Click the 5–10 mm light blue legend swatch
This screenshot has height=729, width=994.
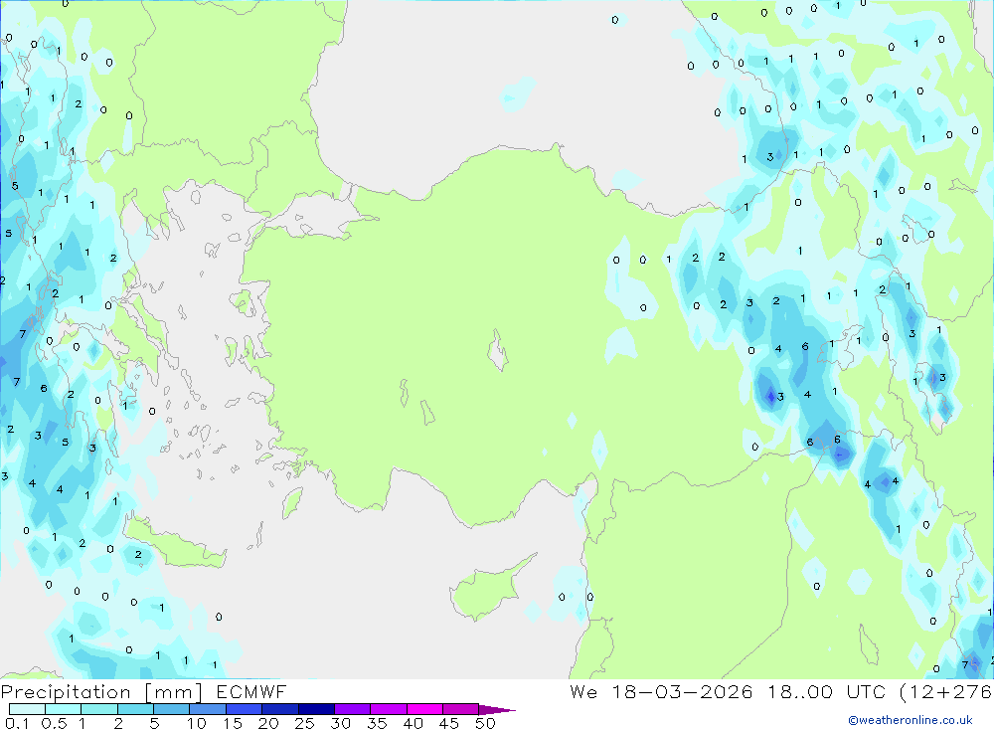tap(172, 709)
